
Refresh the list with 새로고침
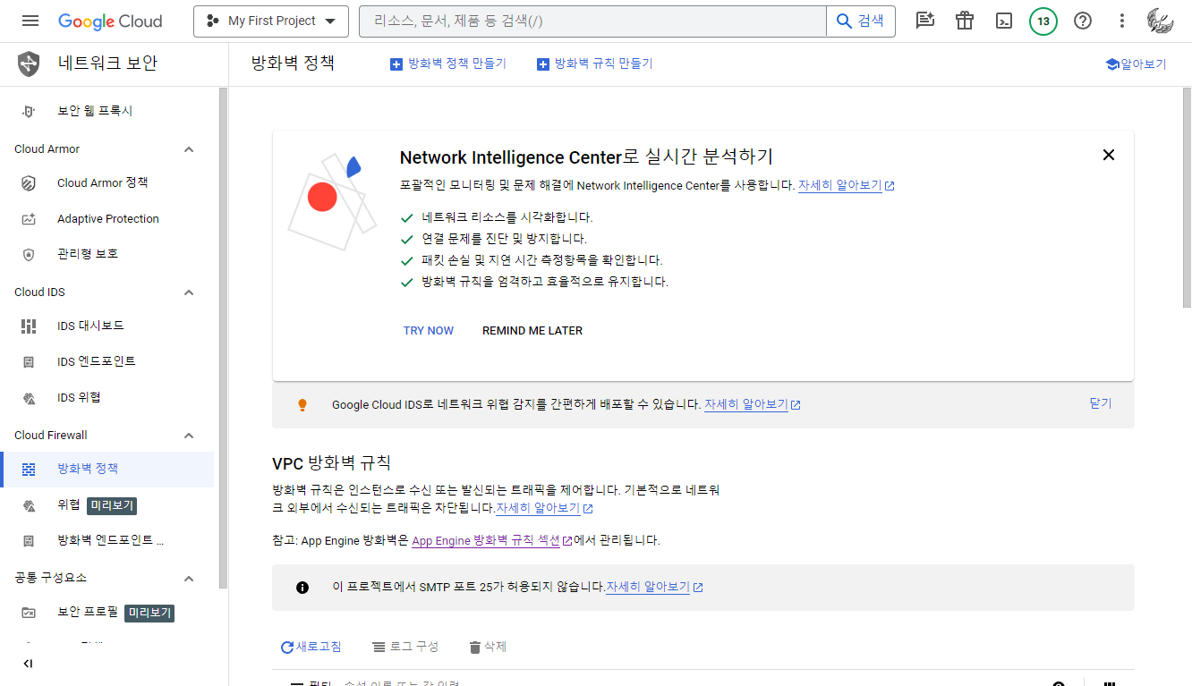311,647
